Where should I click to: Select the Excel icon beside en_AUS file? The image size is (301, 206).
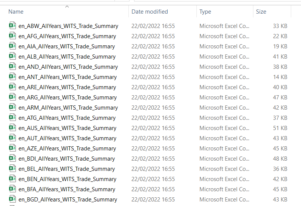click(x=12, y=128)
